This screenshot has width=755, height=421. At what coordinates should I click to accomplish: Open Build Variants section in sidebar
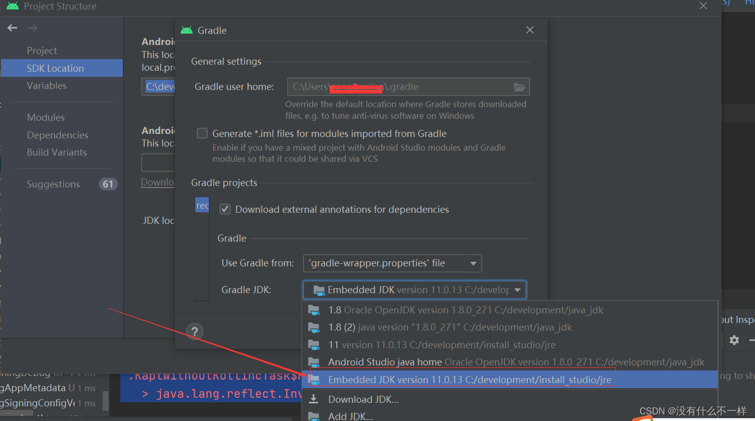(x=57, y=152)
